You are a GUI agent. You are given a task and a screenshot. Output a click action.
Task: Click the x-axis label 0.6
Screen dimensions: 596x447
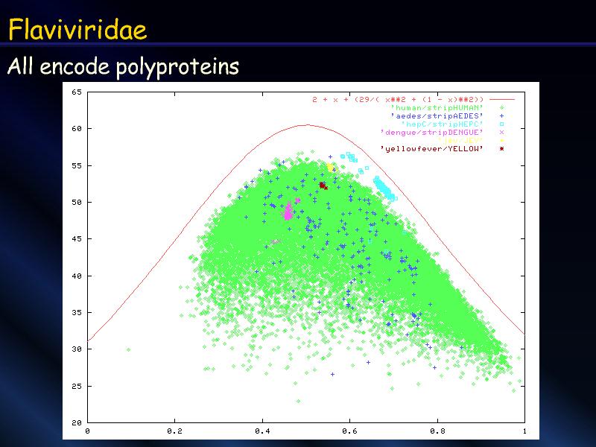coord(349,431)
